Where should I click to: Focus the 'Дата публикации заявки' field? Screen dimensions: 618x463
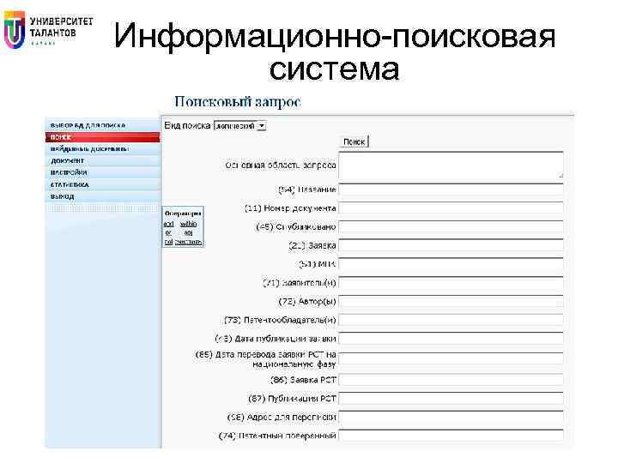point(451,339)
